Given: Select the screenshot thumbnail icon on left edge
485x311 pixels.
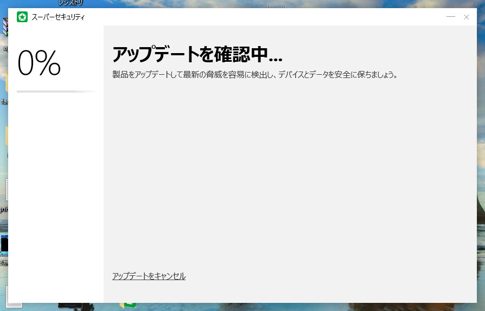Looking at the screenshot, I should click(4, 244).
